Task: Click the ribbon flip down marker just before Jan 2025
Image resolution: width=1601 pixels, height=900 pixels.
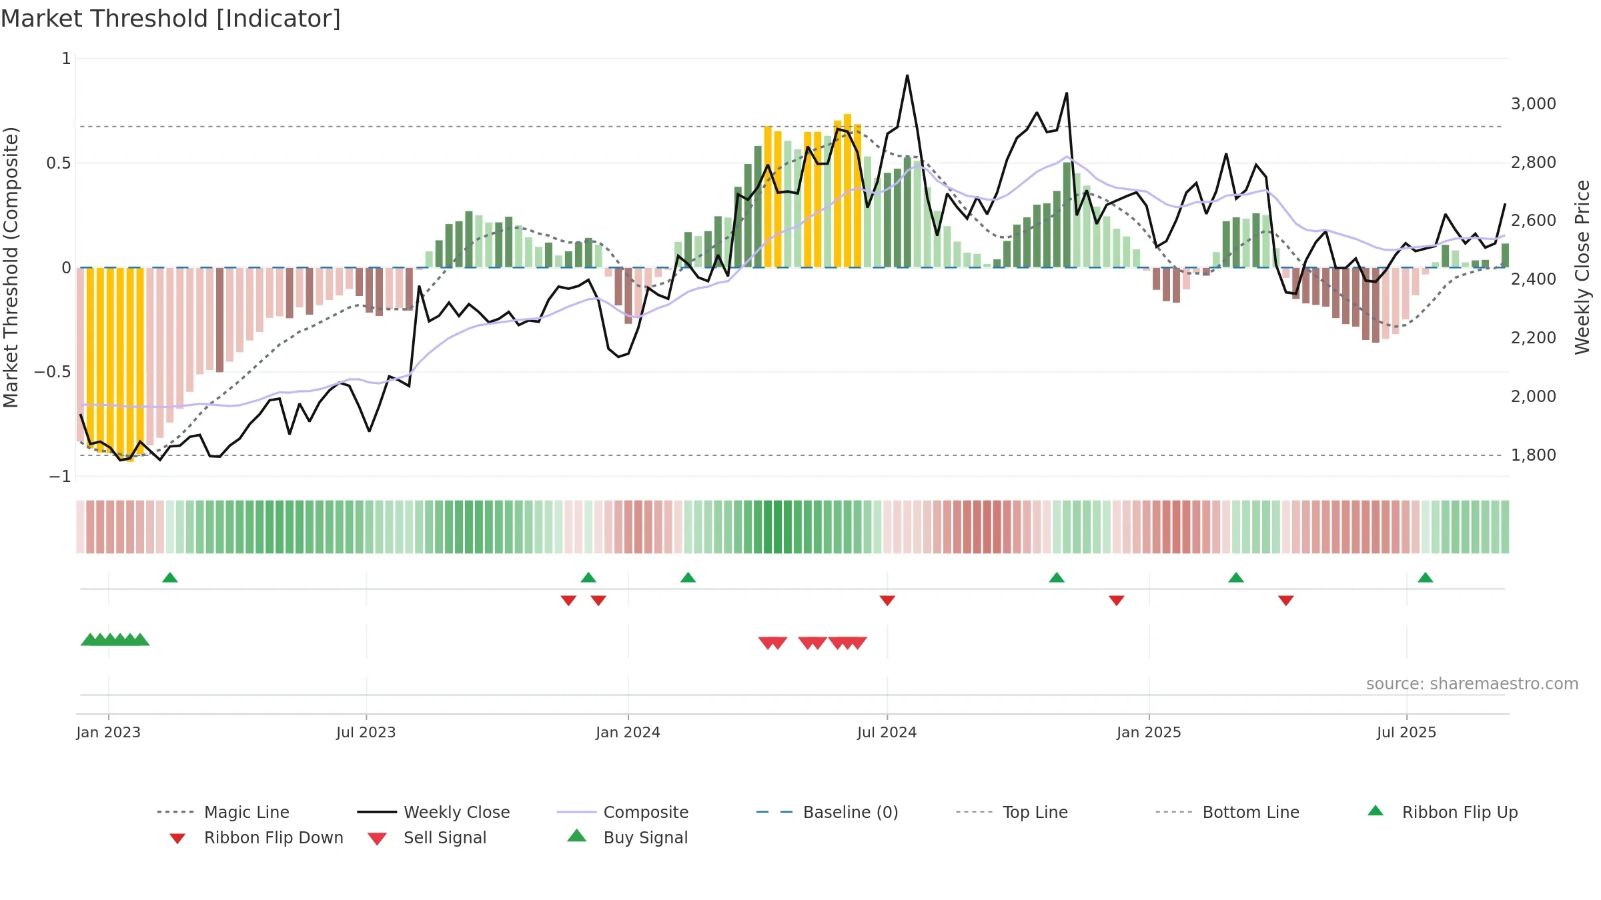Action: 1117,601
